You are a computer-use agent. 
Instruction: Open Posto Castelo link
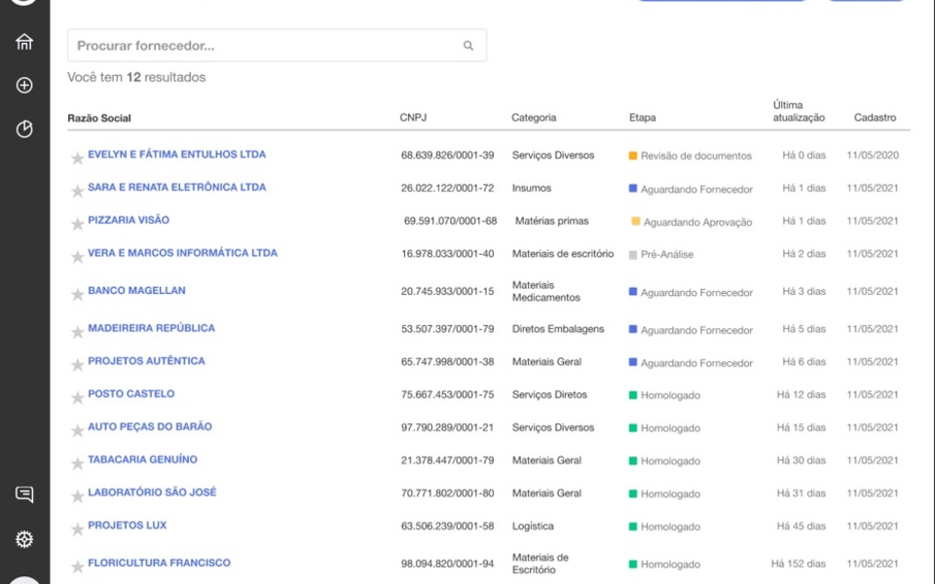click(x=131, y=393)
